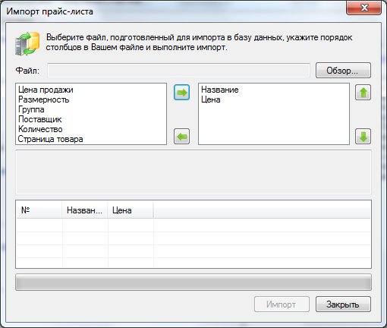Screen dimensions: 387x328
Task: Select Количество list item
Action: click(40, 129)
